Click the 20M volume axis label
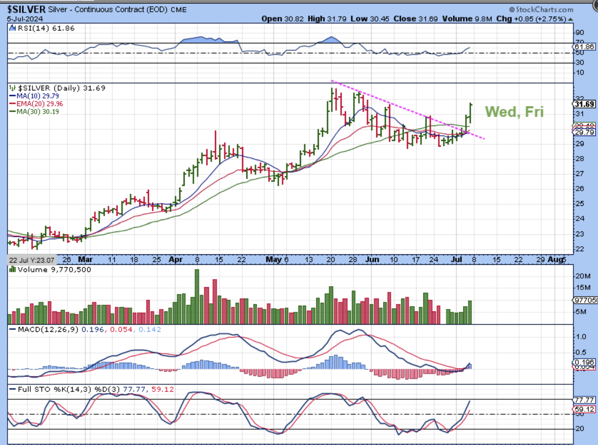This screenshot has width=598, height=445. 583,275
